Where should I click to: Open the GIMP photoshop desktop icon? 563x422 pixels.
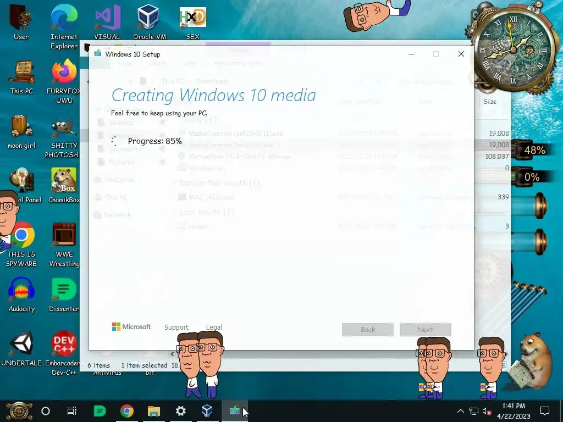pos(64,138)
